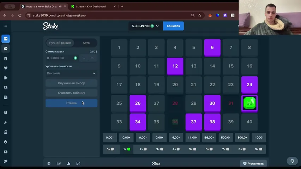Click Случайный выбор button
This screenshot has height=169, width=301.
coord(71,83)
